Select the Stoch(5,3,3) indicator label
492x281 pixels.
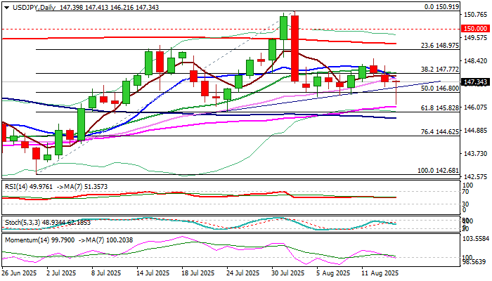point(22,223)
